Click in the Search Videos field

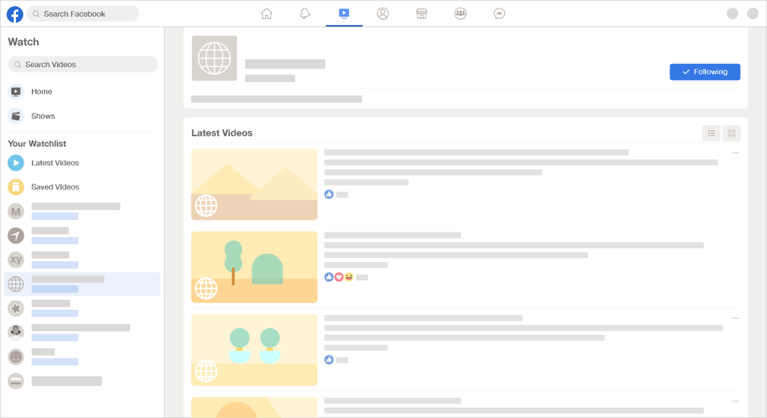coord(83,65)
